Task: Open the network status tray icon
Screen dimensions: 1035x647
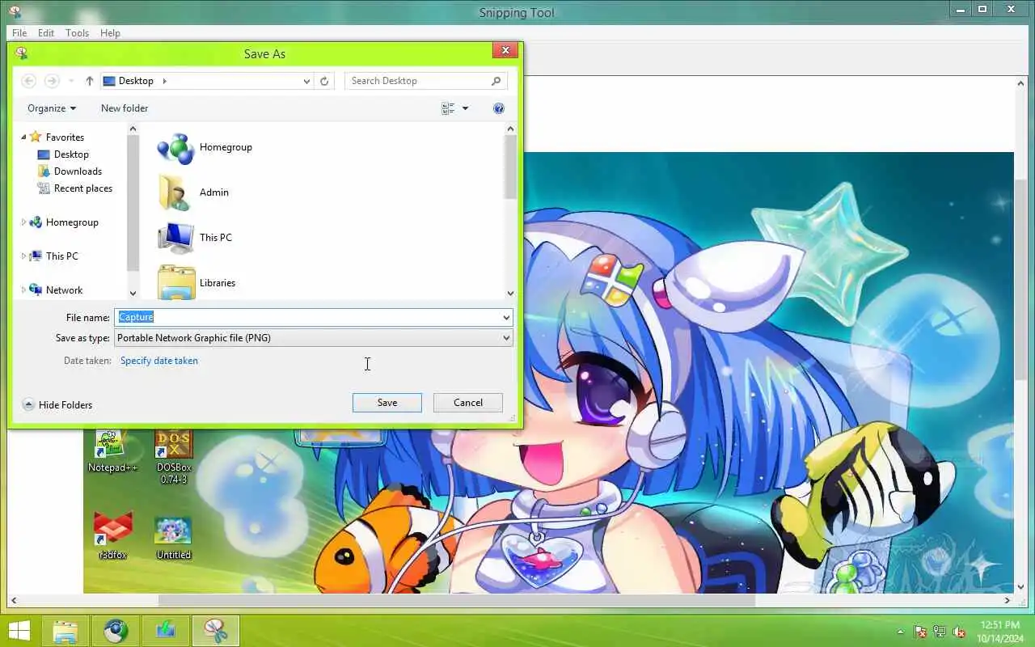Action: pyautogui.click(x=940, y=632)
